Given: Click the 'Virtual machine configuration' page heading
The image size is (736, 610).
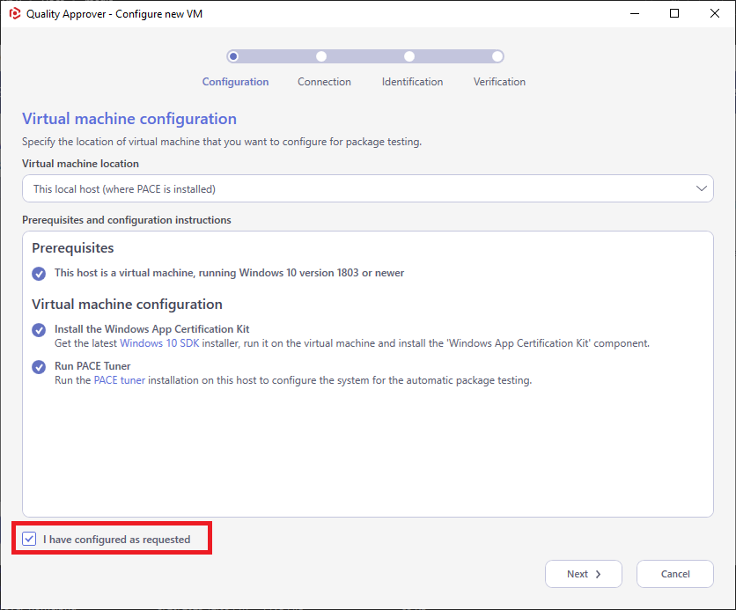Looking at the screenshot, I should coord(129,119).
